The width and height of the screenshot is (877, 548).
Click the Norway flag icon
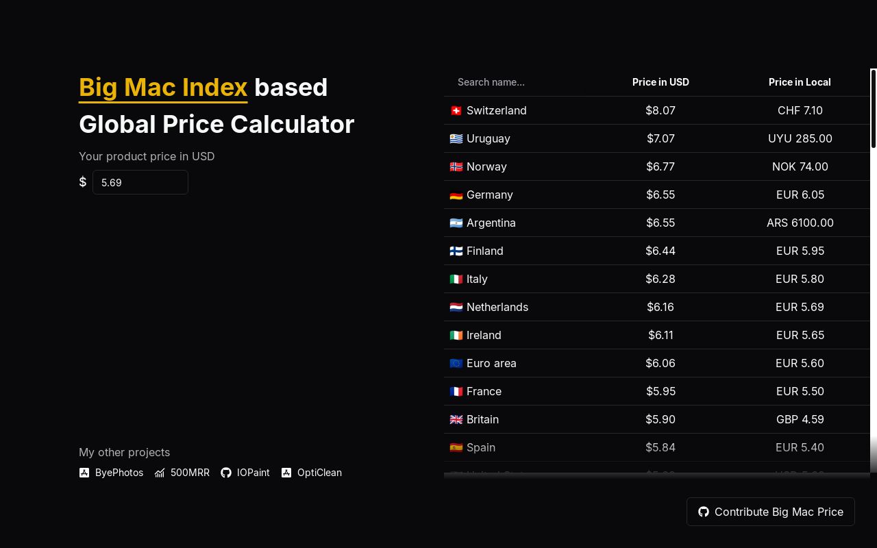[456, 166]
